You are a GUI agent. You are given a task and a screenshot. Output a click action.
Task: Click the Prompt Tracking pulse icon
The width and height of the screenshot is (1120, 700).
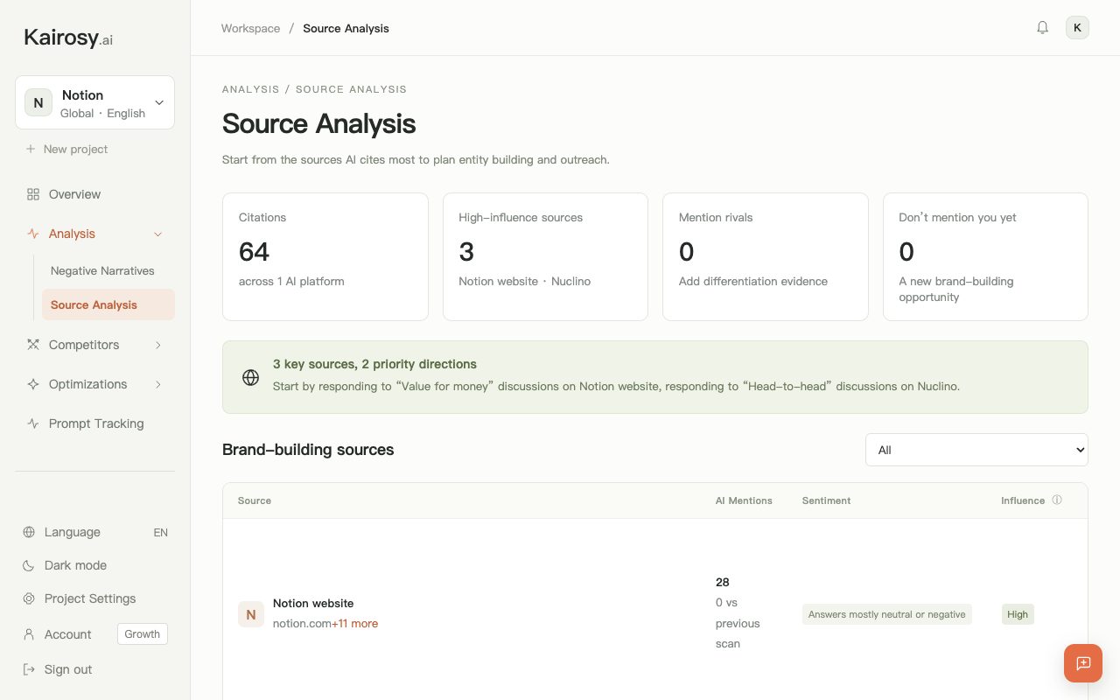(33, 423)
